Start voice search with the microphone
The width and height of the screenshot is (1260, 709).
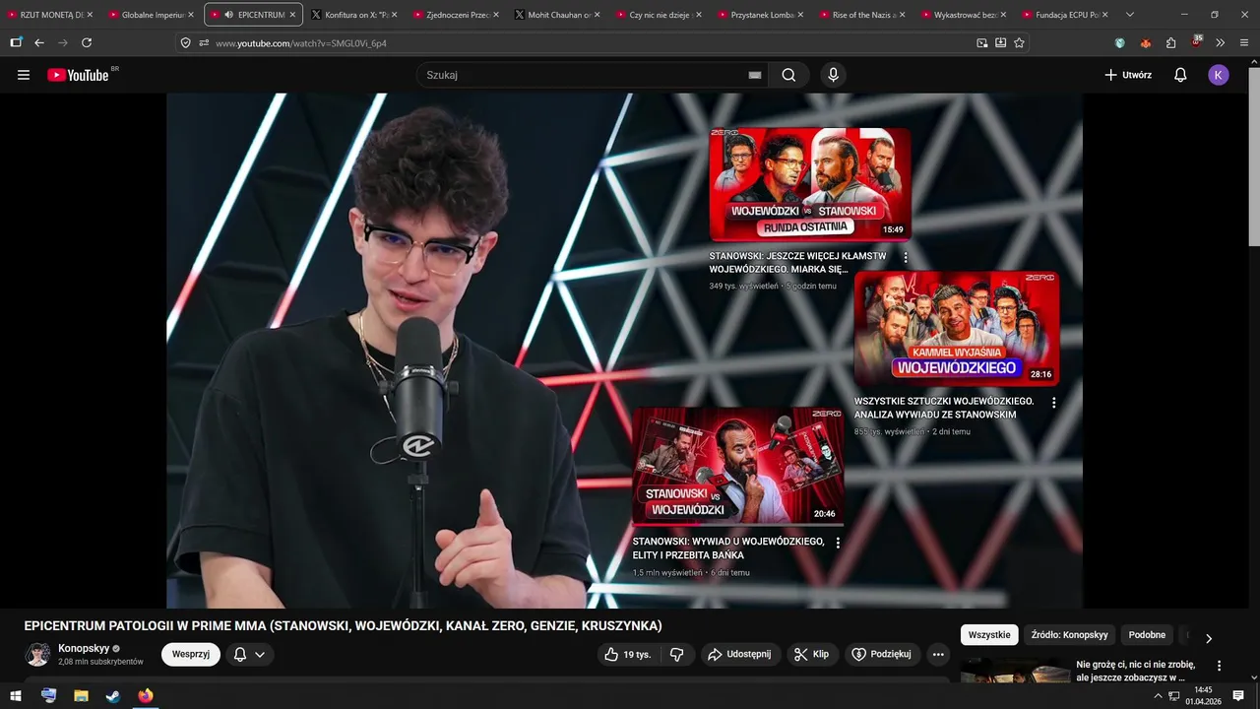point(834,75)
